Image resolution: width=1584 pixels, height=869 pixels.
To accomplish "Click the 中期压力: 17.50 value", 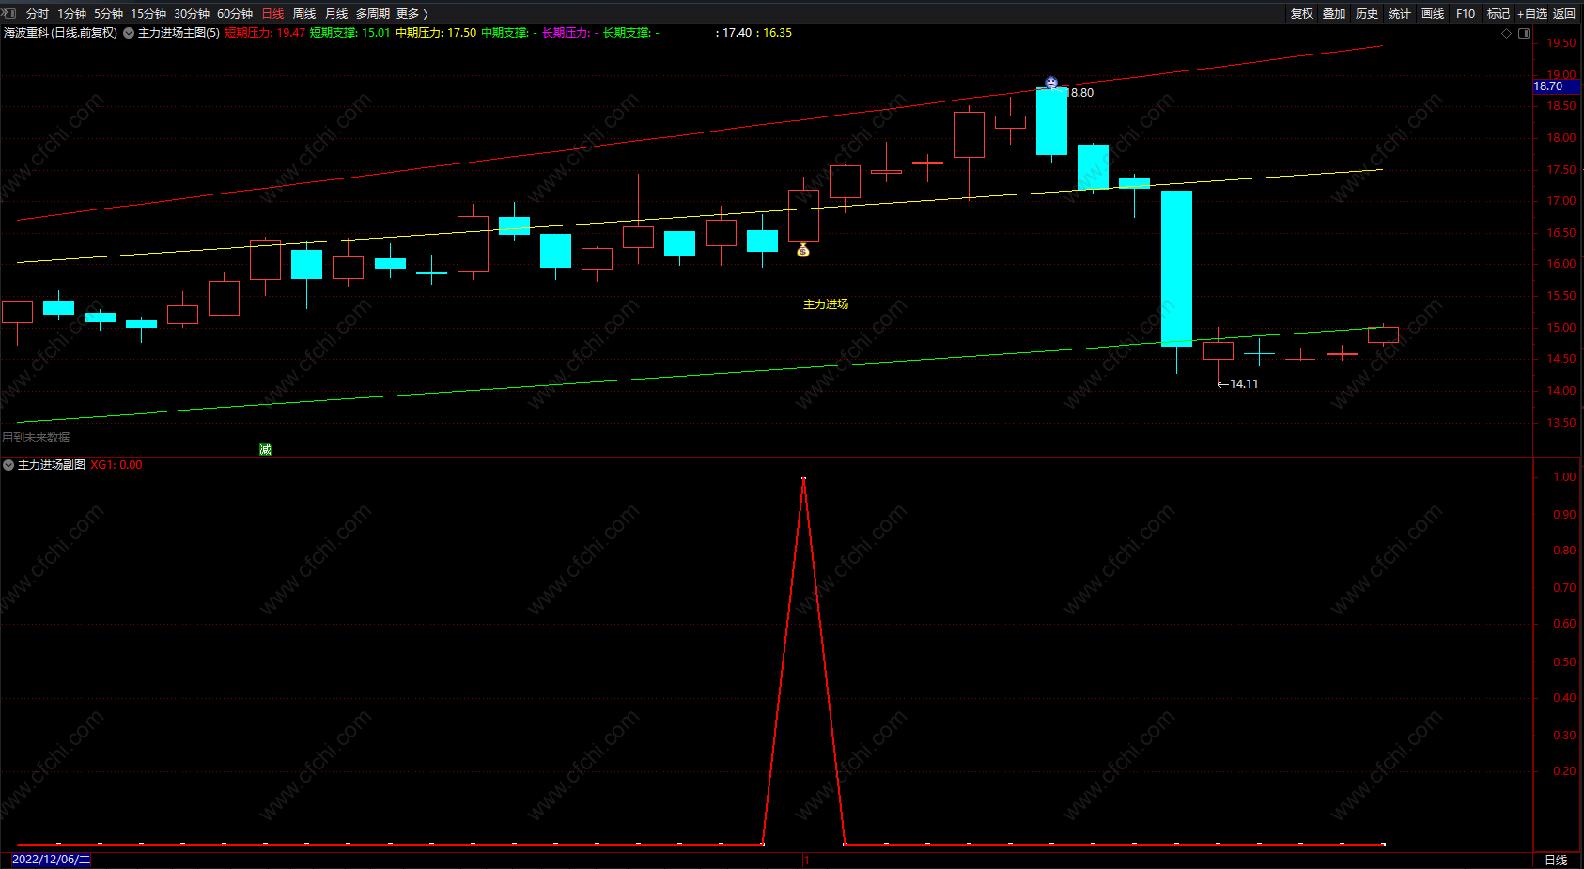I will [x=436, y=33].
